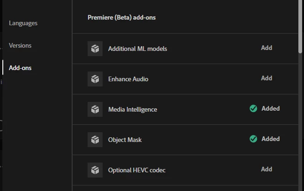Click the Optional HEVC codec label
The width and height of the screenshot is (304, 191).
pyautogui.click(x=137, y=170)
